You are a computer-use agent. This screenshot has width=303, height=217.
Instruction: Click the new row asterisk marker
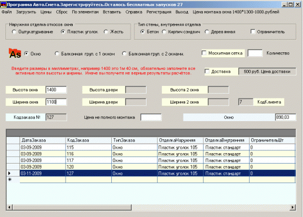coord(13,180)
